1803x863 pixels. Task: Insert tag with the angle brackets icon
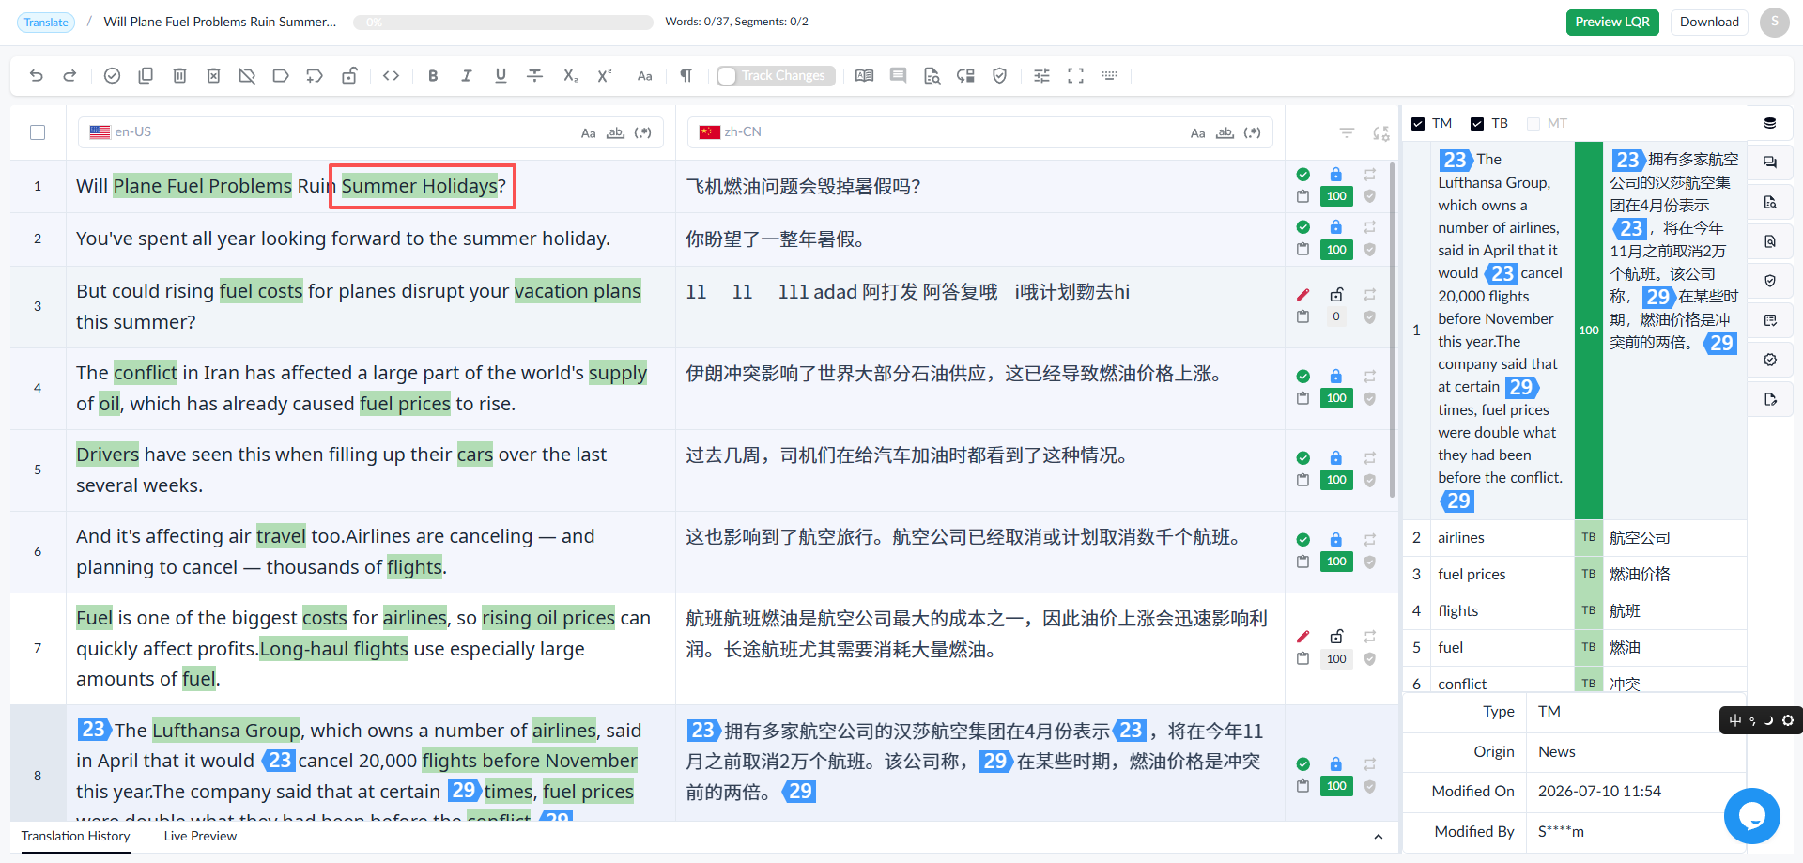392,76
